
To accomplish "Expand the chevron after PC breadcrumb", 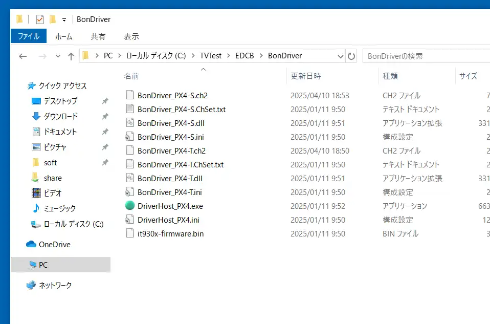I will click(119, 56).
